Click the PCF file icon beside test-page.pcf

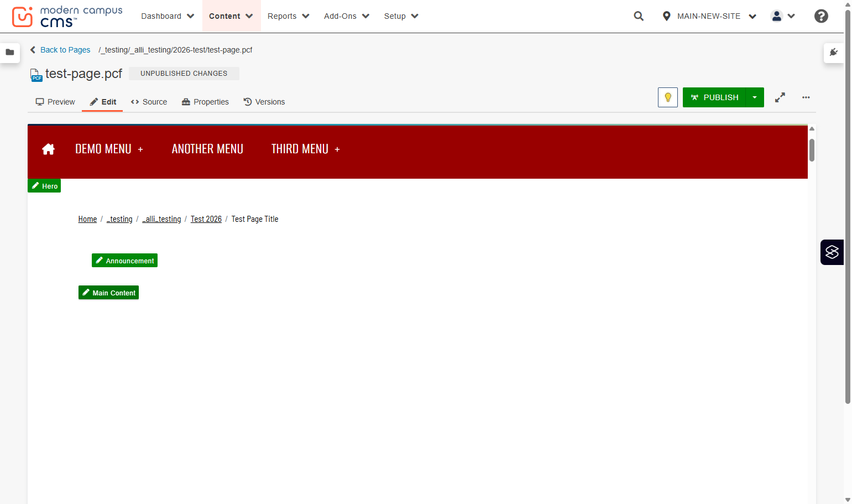(36, 75)
